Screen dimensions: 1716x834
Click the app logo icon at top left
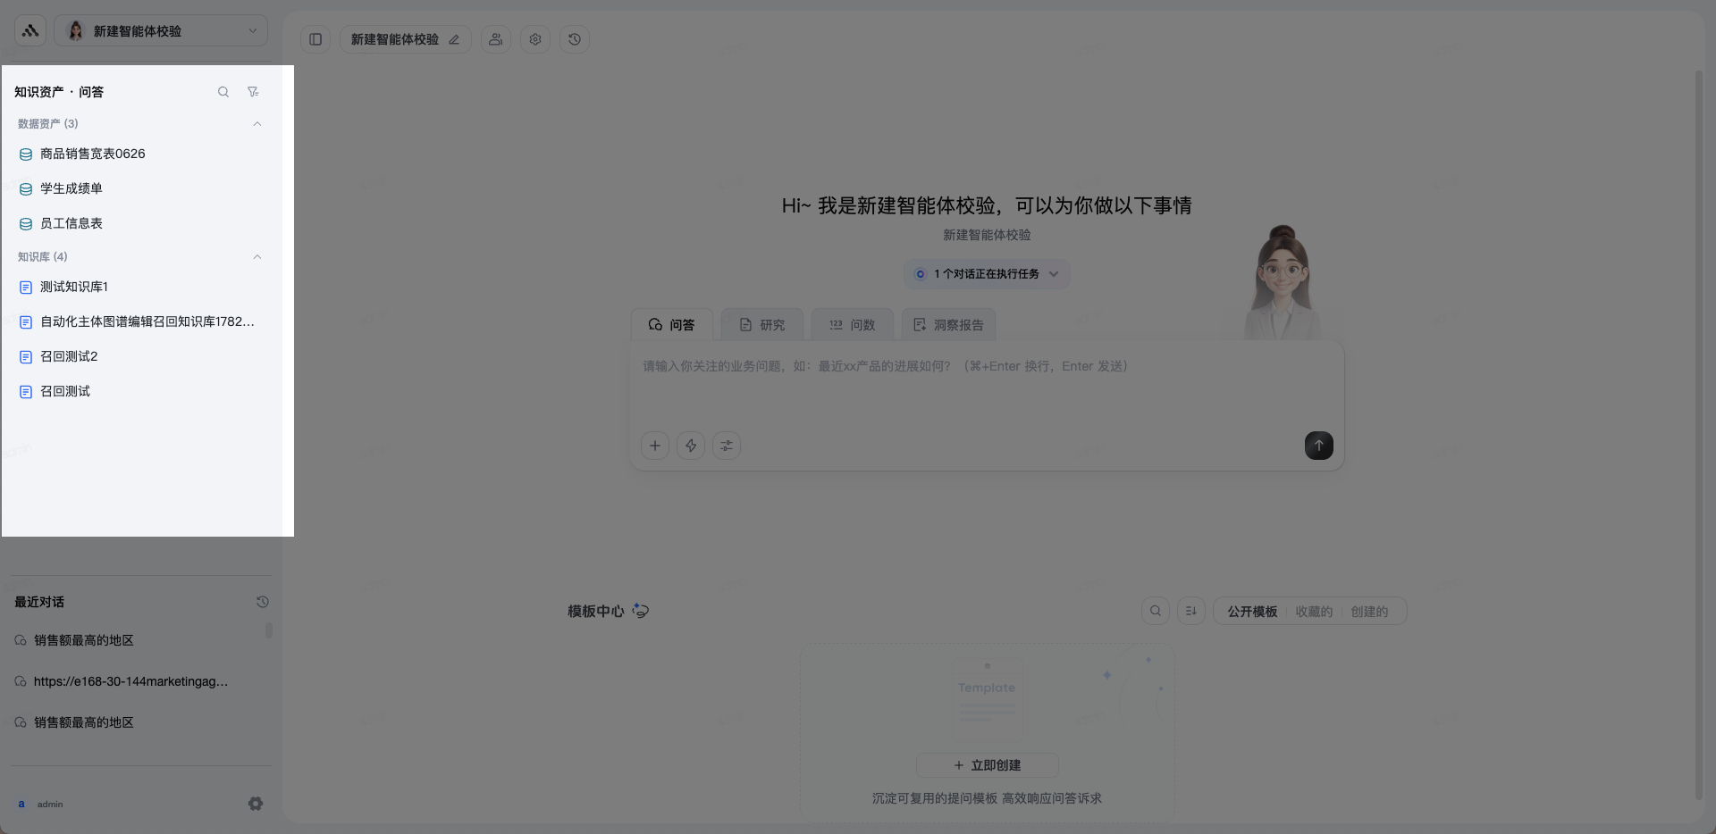(30, 30)
